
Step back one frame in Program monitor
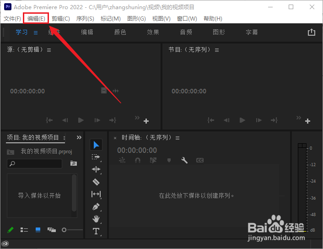pos(226,120)
